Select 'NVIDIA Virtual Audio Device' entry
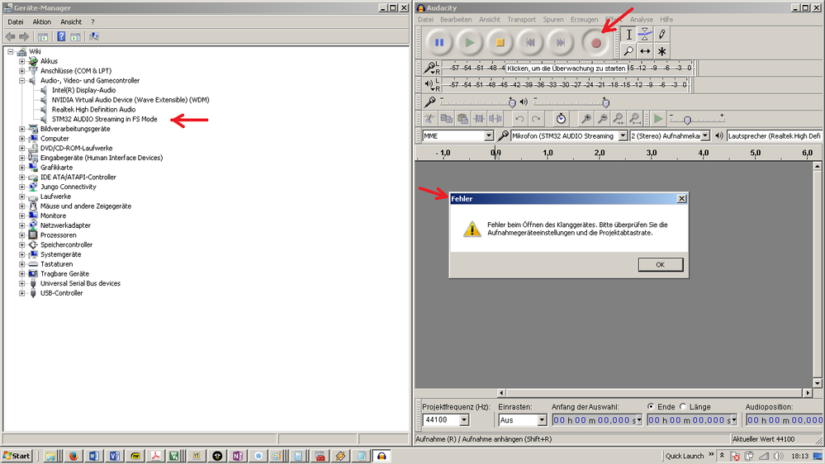The image size is (825, 464). click(130, 100)
